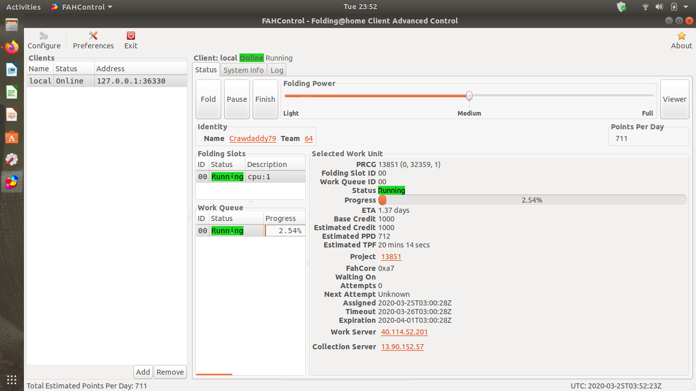Image resolution: width=696 pixels, height=391 pixels.
Task: Click the Remove client button
Action: pos(170,372)
